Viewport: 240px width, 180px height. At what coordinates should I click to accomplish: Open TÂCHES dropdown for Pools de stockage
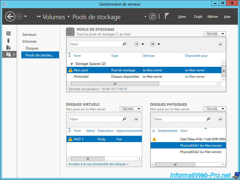[215, 34]
